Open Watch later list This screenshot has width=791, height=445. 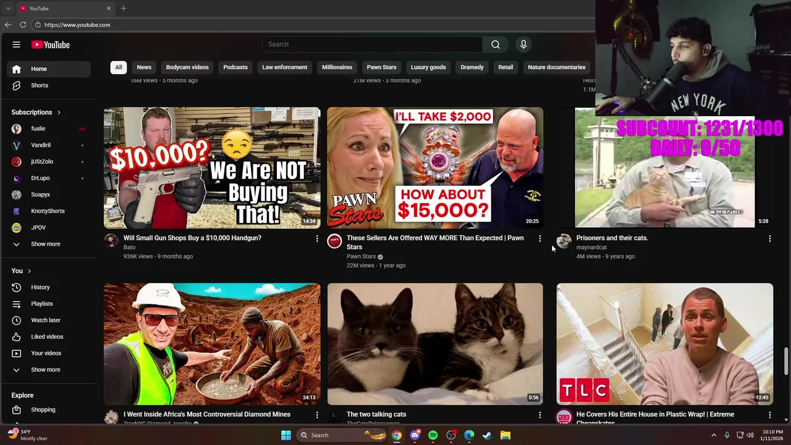coord(49,320)
